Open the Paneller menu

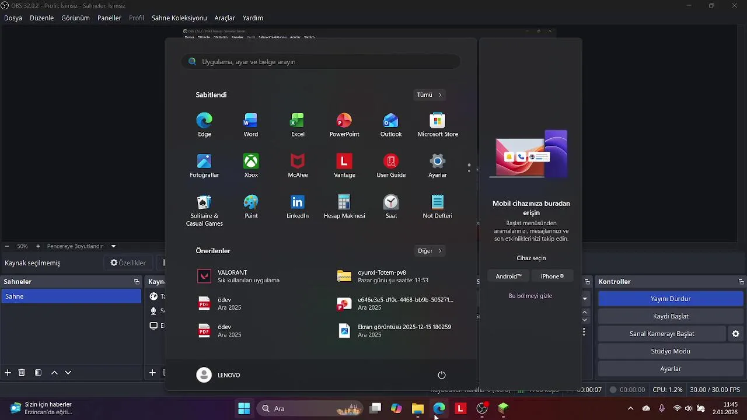point(109,18)
